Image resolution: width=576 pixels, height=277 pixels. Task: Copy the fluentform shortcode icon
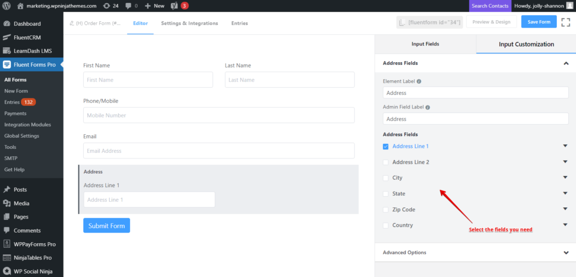tap(403, 22)
